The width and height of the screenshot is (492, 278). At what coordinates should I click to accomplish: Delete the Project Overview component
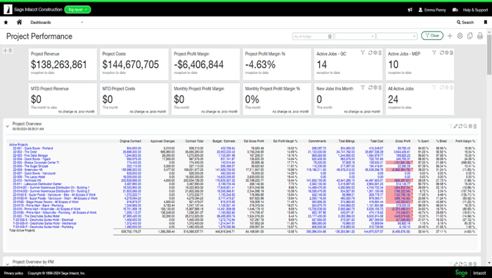click(x=474, y=126)
